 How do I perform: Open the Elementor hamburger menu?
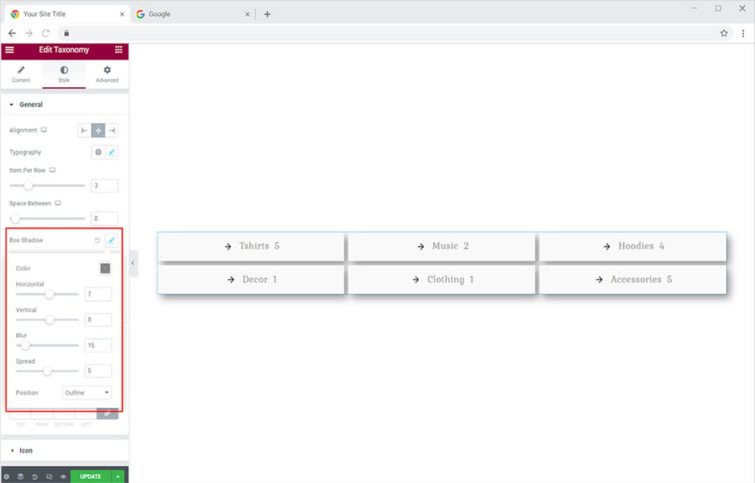click(x=10, y=50)
